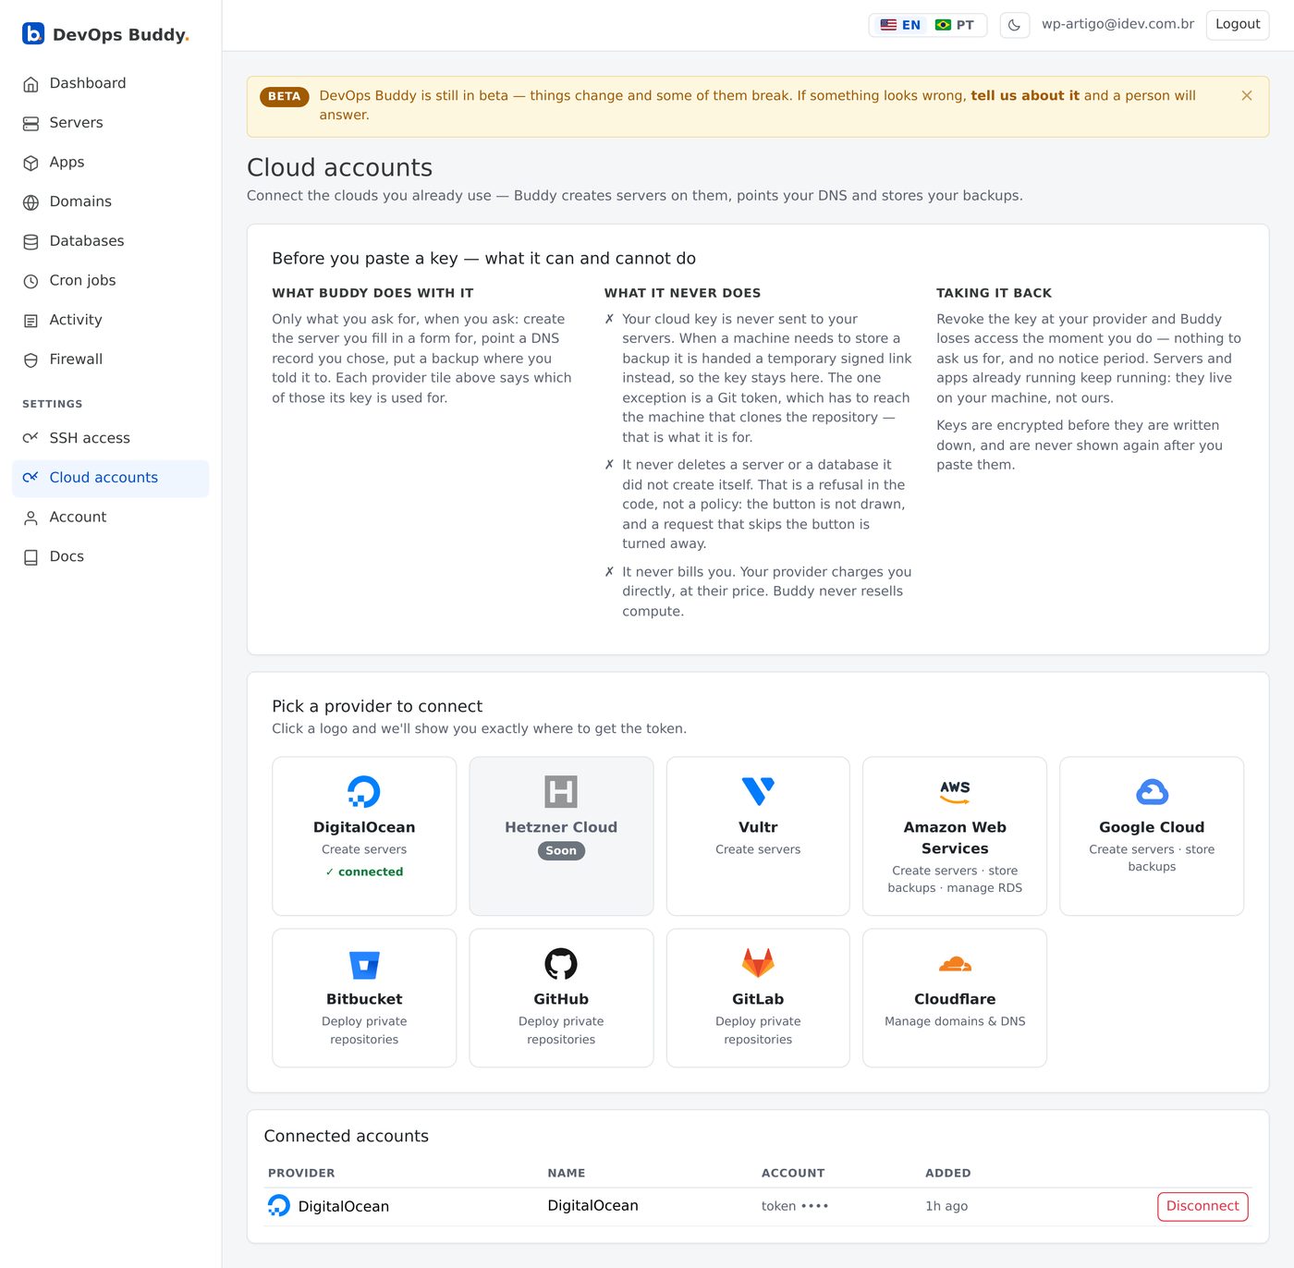
Task: Click the Apps cube icon
Action: point(31,163)
